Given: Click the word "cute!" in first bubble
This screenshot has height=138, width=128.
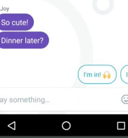Looking at the screenshot, I should point(20,23).
